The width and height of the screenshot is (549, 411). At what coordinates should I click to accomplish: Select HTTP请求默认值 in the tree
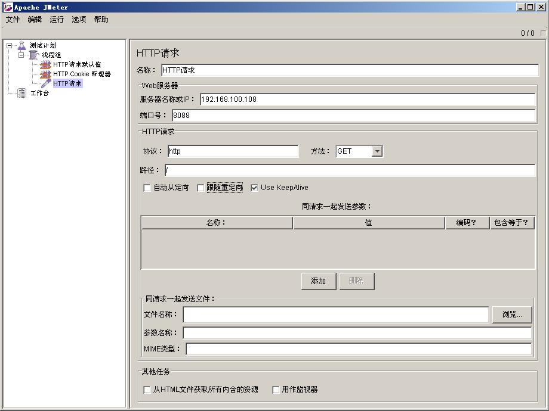tap(77, 64)
